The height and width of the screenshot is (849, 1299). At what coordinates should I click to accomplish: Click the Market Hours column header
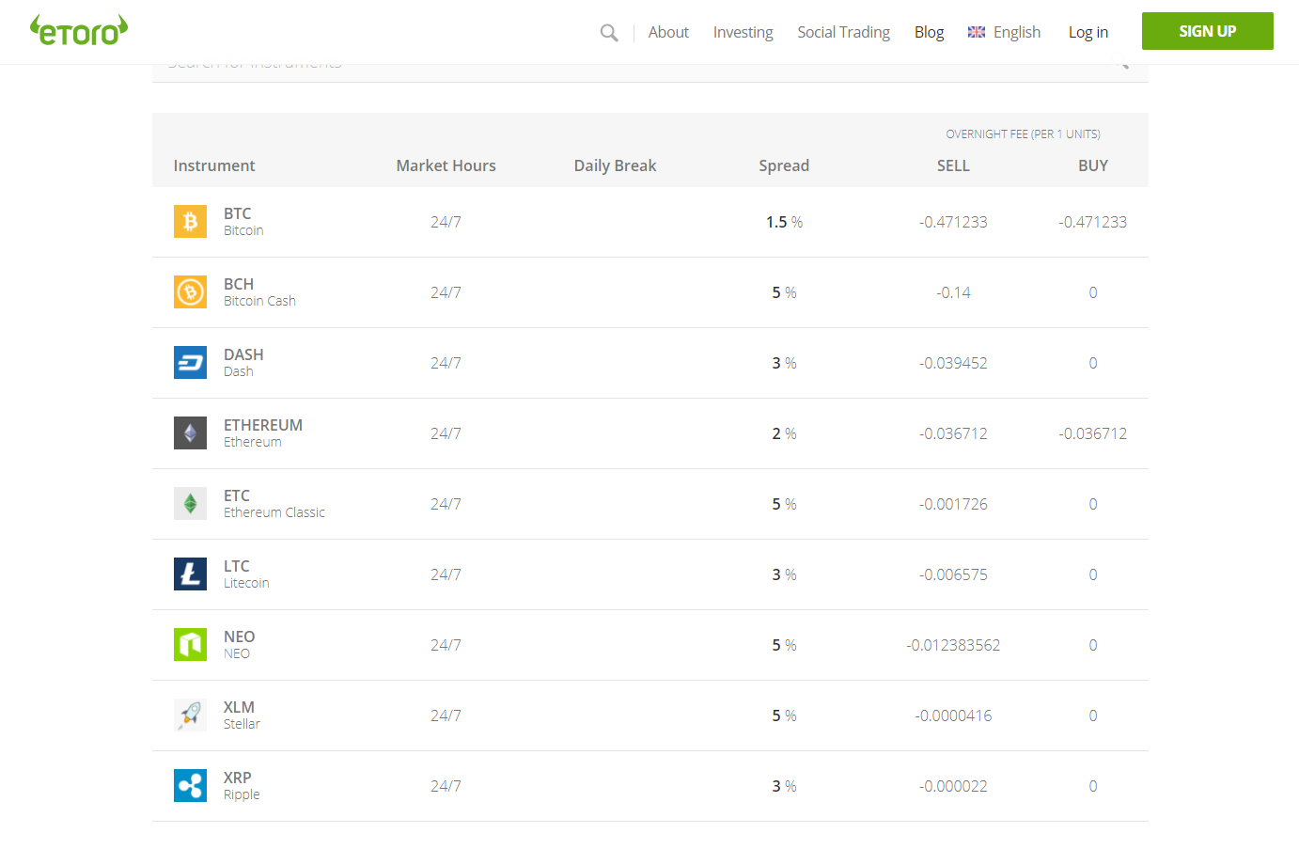point(446,165)
